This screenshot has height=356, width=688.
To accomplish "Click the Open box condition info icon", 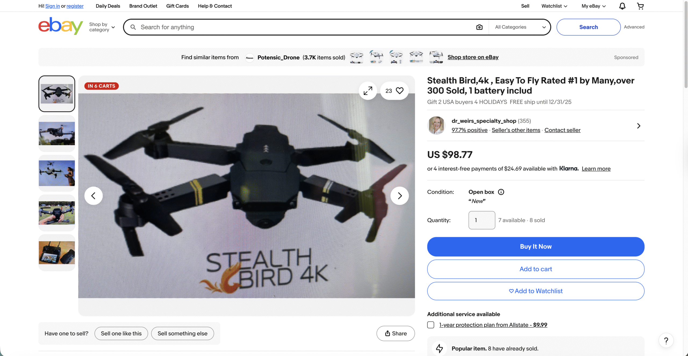I will click(x=501, y=192).
